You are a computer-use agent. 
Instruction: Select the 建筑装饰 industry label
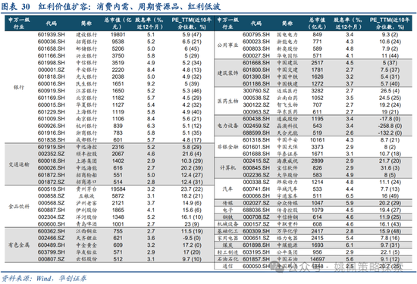coord(227,73)
